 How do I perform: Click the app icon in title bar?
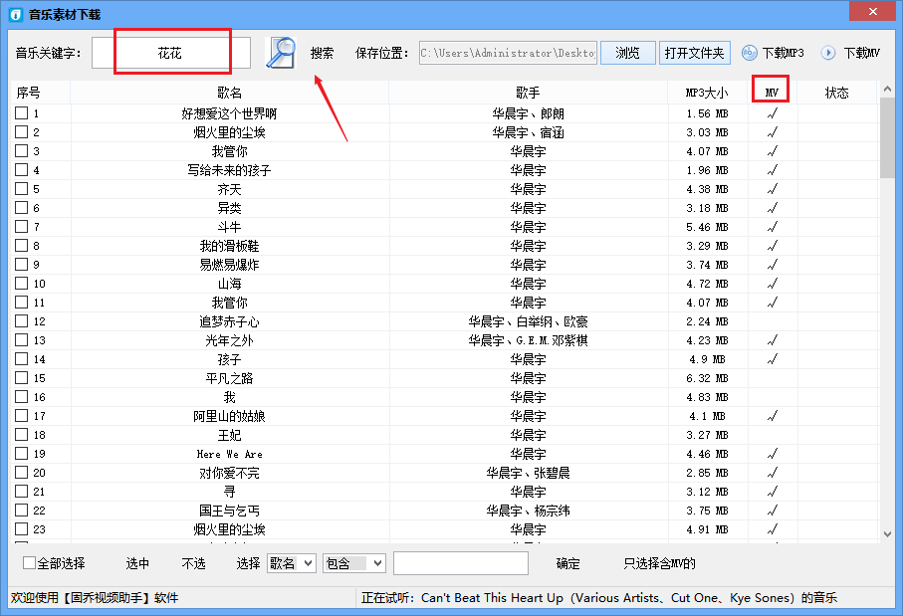coord(16,14)
